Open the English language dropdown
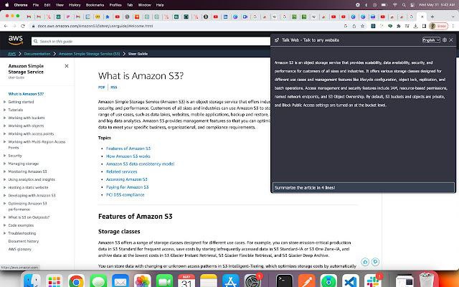 coord(431,40)
